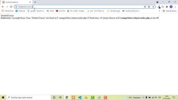Click the bold Fatal error text
Viewport: 178px width, 100px height.
tap(6, 18)
